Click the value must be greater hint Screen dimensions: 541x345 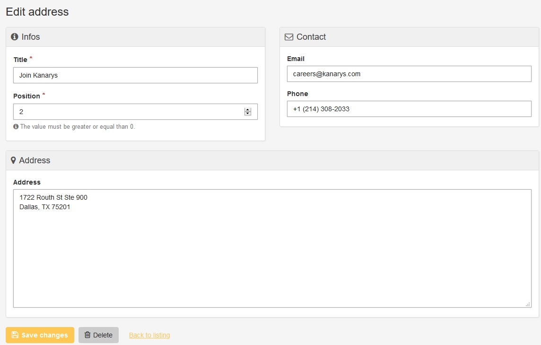(78, 127)
